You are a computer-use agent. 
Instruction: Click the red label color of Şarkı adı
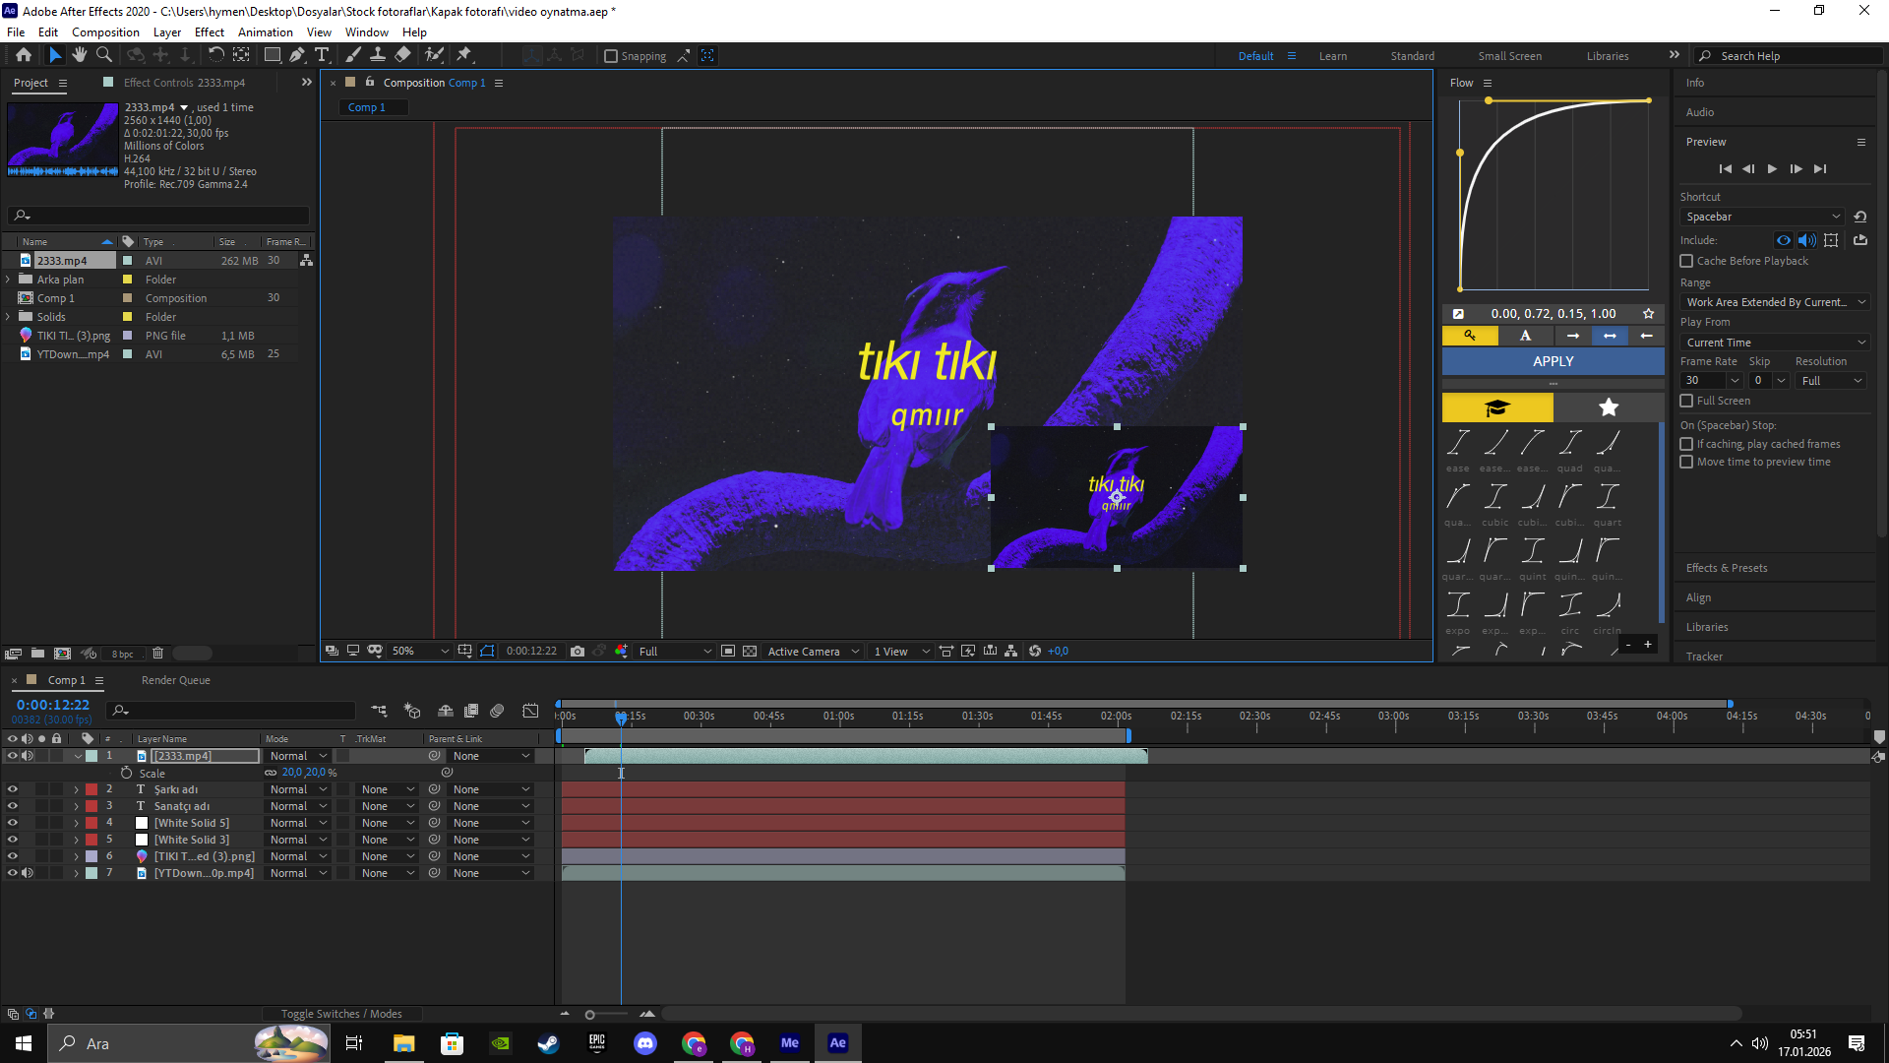[91, 789]
